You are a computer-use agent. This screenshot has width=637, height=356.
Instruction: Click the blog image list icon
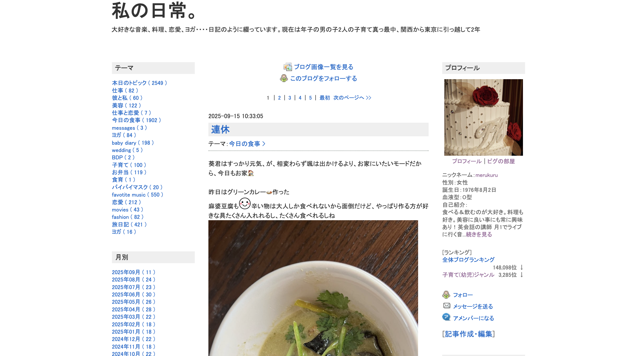pos(288,67)
